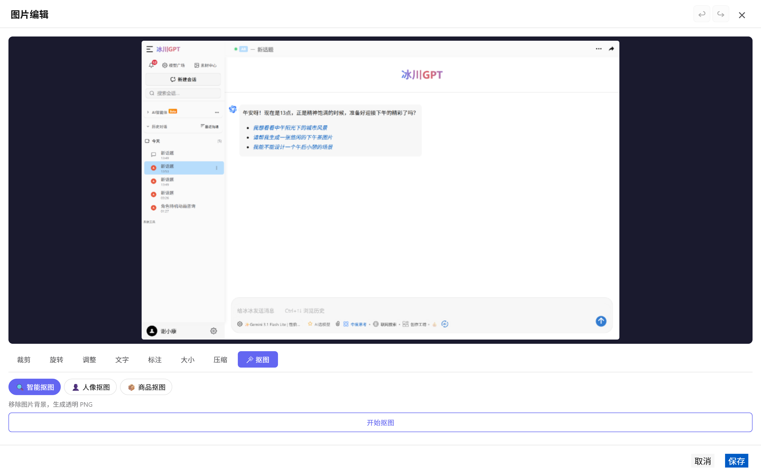Viewport: 761px width, 476px height.
Task: Click the redo icon in the editor header
Action: pos(721,14)
